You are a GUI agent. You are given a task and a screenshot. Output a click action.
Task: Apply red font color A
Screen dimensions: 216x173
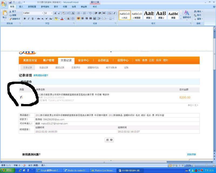pos(62,19)
